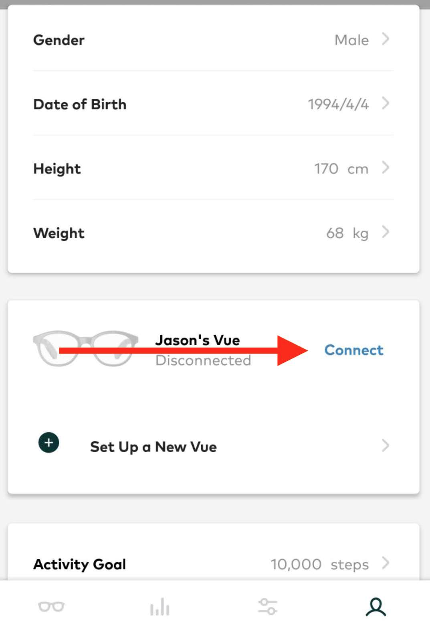
Task: Expand the Date of Birth chevron
Action: 386,103
